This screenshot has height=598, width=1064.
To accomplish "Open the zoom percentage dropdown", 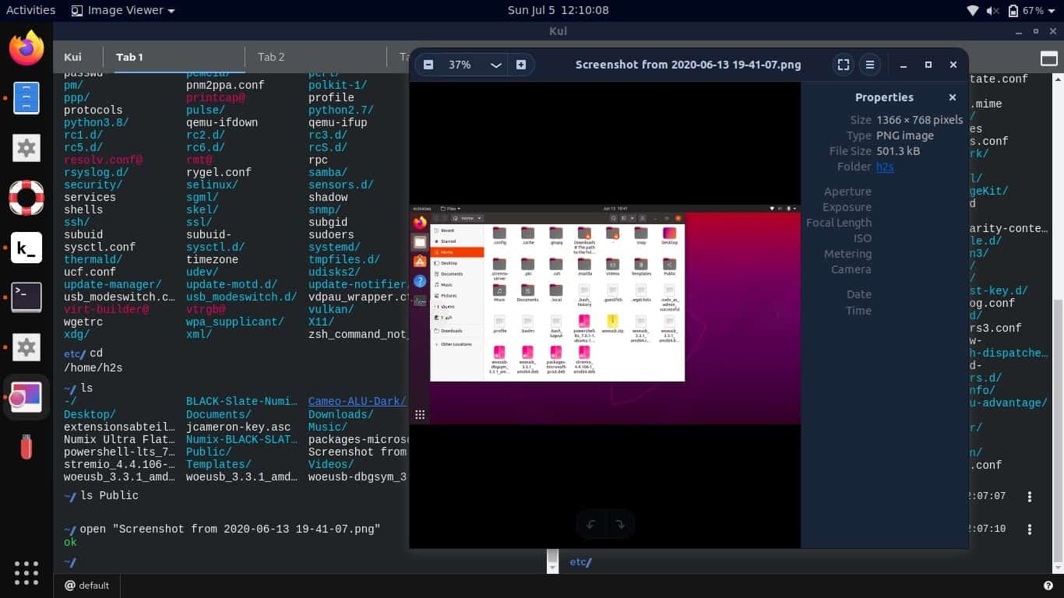I will 495,65.
